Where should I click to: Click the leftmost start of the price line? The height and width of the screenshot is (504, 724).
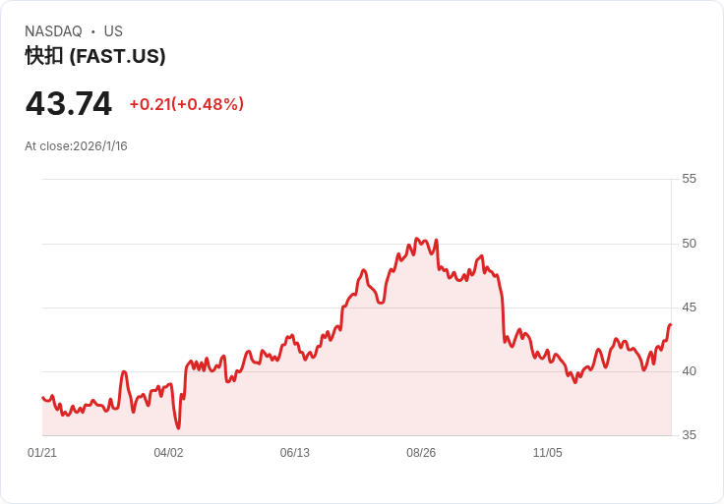point(42,397)
